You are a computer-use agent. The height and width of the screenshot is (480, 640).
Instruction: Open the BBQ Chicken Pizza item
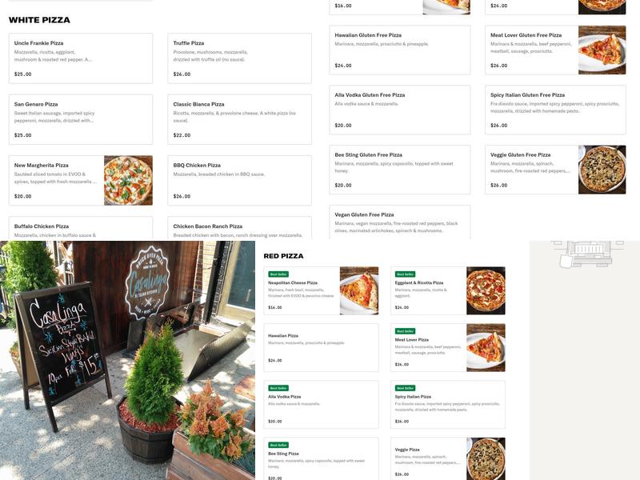coord(239,180)
